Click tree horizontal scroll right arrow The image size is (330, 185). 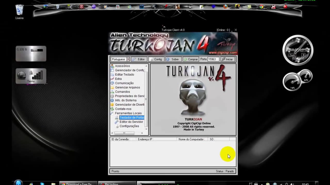(142, 133)
